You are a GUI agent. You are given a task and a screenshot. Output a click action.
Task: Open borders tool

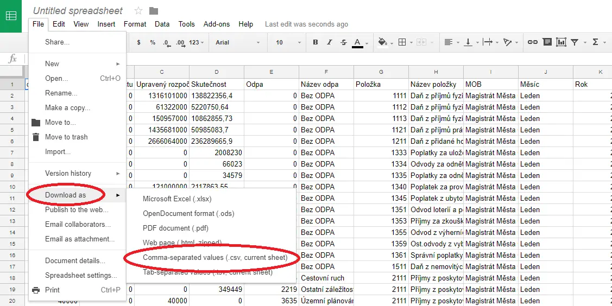(x=402, y=42)
